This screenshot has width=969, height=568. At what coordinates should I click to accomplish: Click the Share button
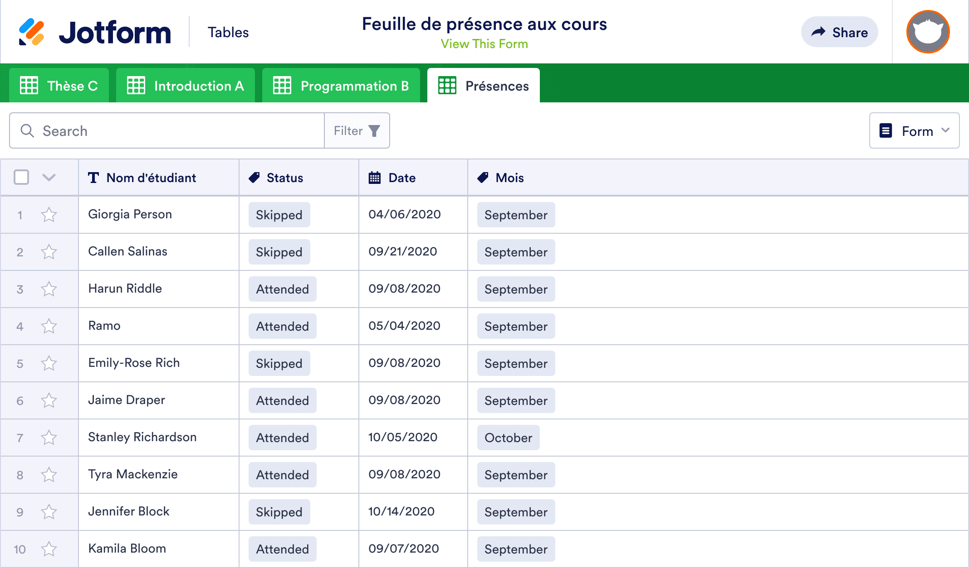click(840, 32)
